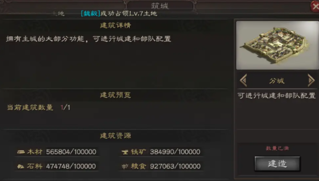Click the 建造 build button
319x181 pixels.
[x=277, y=164]
